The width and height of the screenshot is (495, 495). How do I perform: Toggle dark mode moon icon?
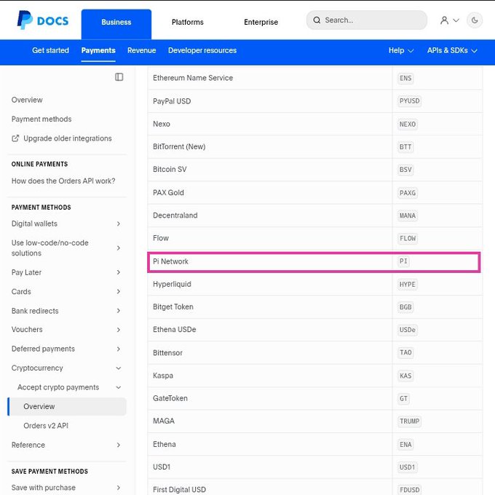475,20
